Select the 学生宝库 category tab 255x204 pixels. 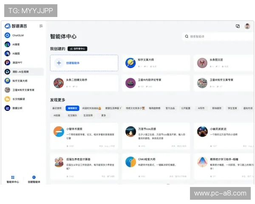click(232, 108)
